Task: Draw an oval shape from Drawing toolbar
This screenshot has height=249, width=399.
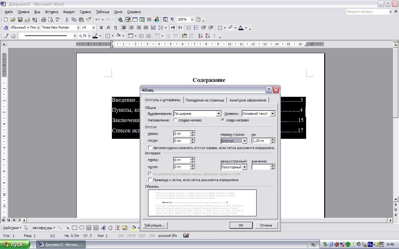Action: tap(82, 228)
